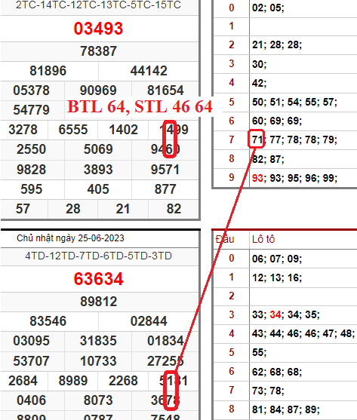The image size is (357, 420).
Task: Click the result cell 6555
Action: coord(73,130)
